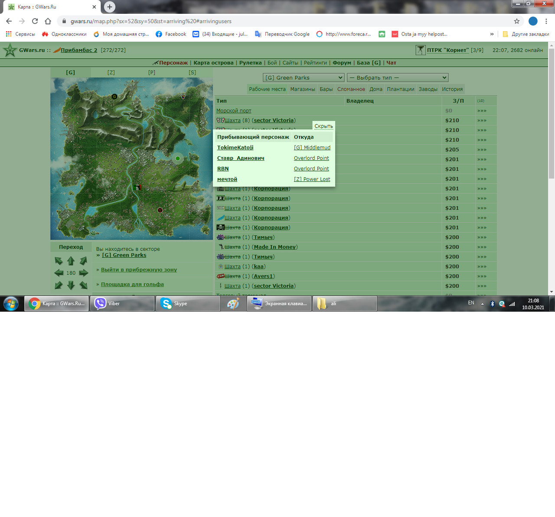Click the flag marker on island map
The width and height of the screenshot is (555, 517).
pyautogui.click(x=138, y=187)
